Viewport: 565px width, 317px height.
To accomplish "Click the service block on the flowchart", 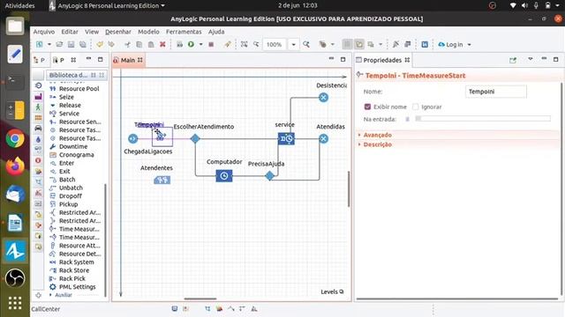I will (x=286, y=138).
